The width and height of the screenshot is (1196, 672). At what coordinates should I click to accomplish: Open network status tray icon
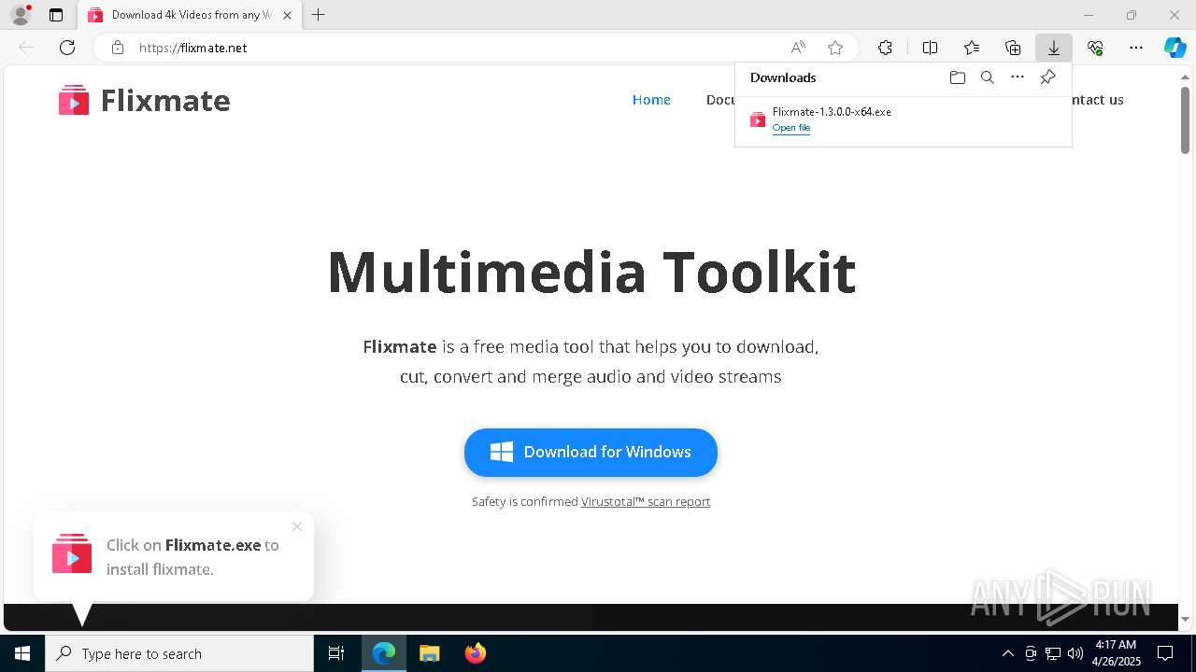[1053, 653]
